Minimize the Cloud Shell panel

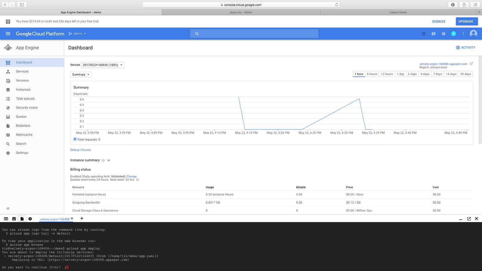tap(461, 219)
